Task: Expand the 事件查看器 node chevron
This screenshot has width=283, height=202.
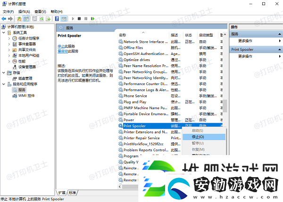Action: tap(9, 44)
